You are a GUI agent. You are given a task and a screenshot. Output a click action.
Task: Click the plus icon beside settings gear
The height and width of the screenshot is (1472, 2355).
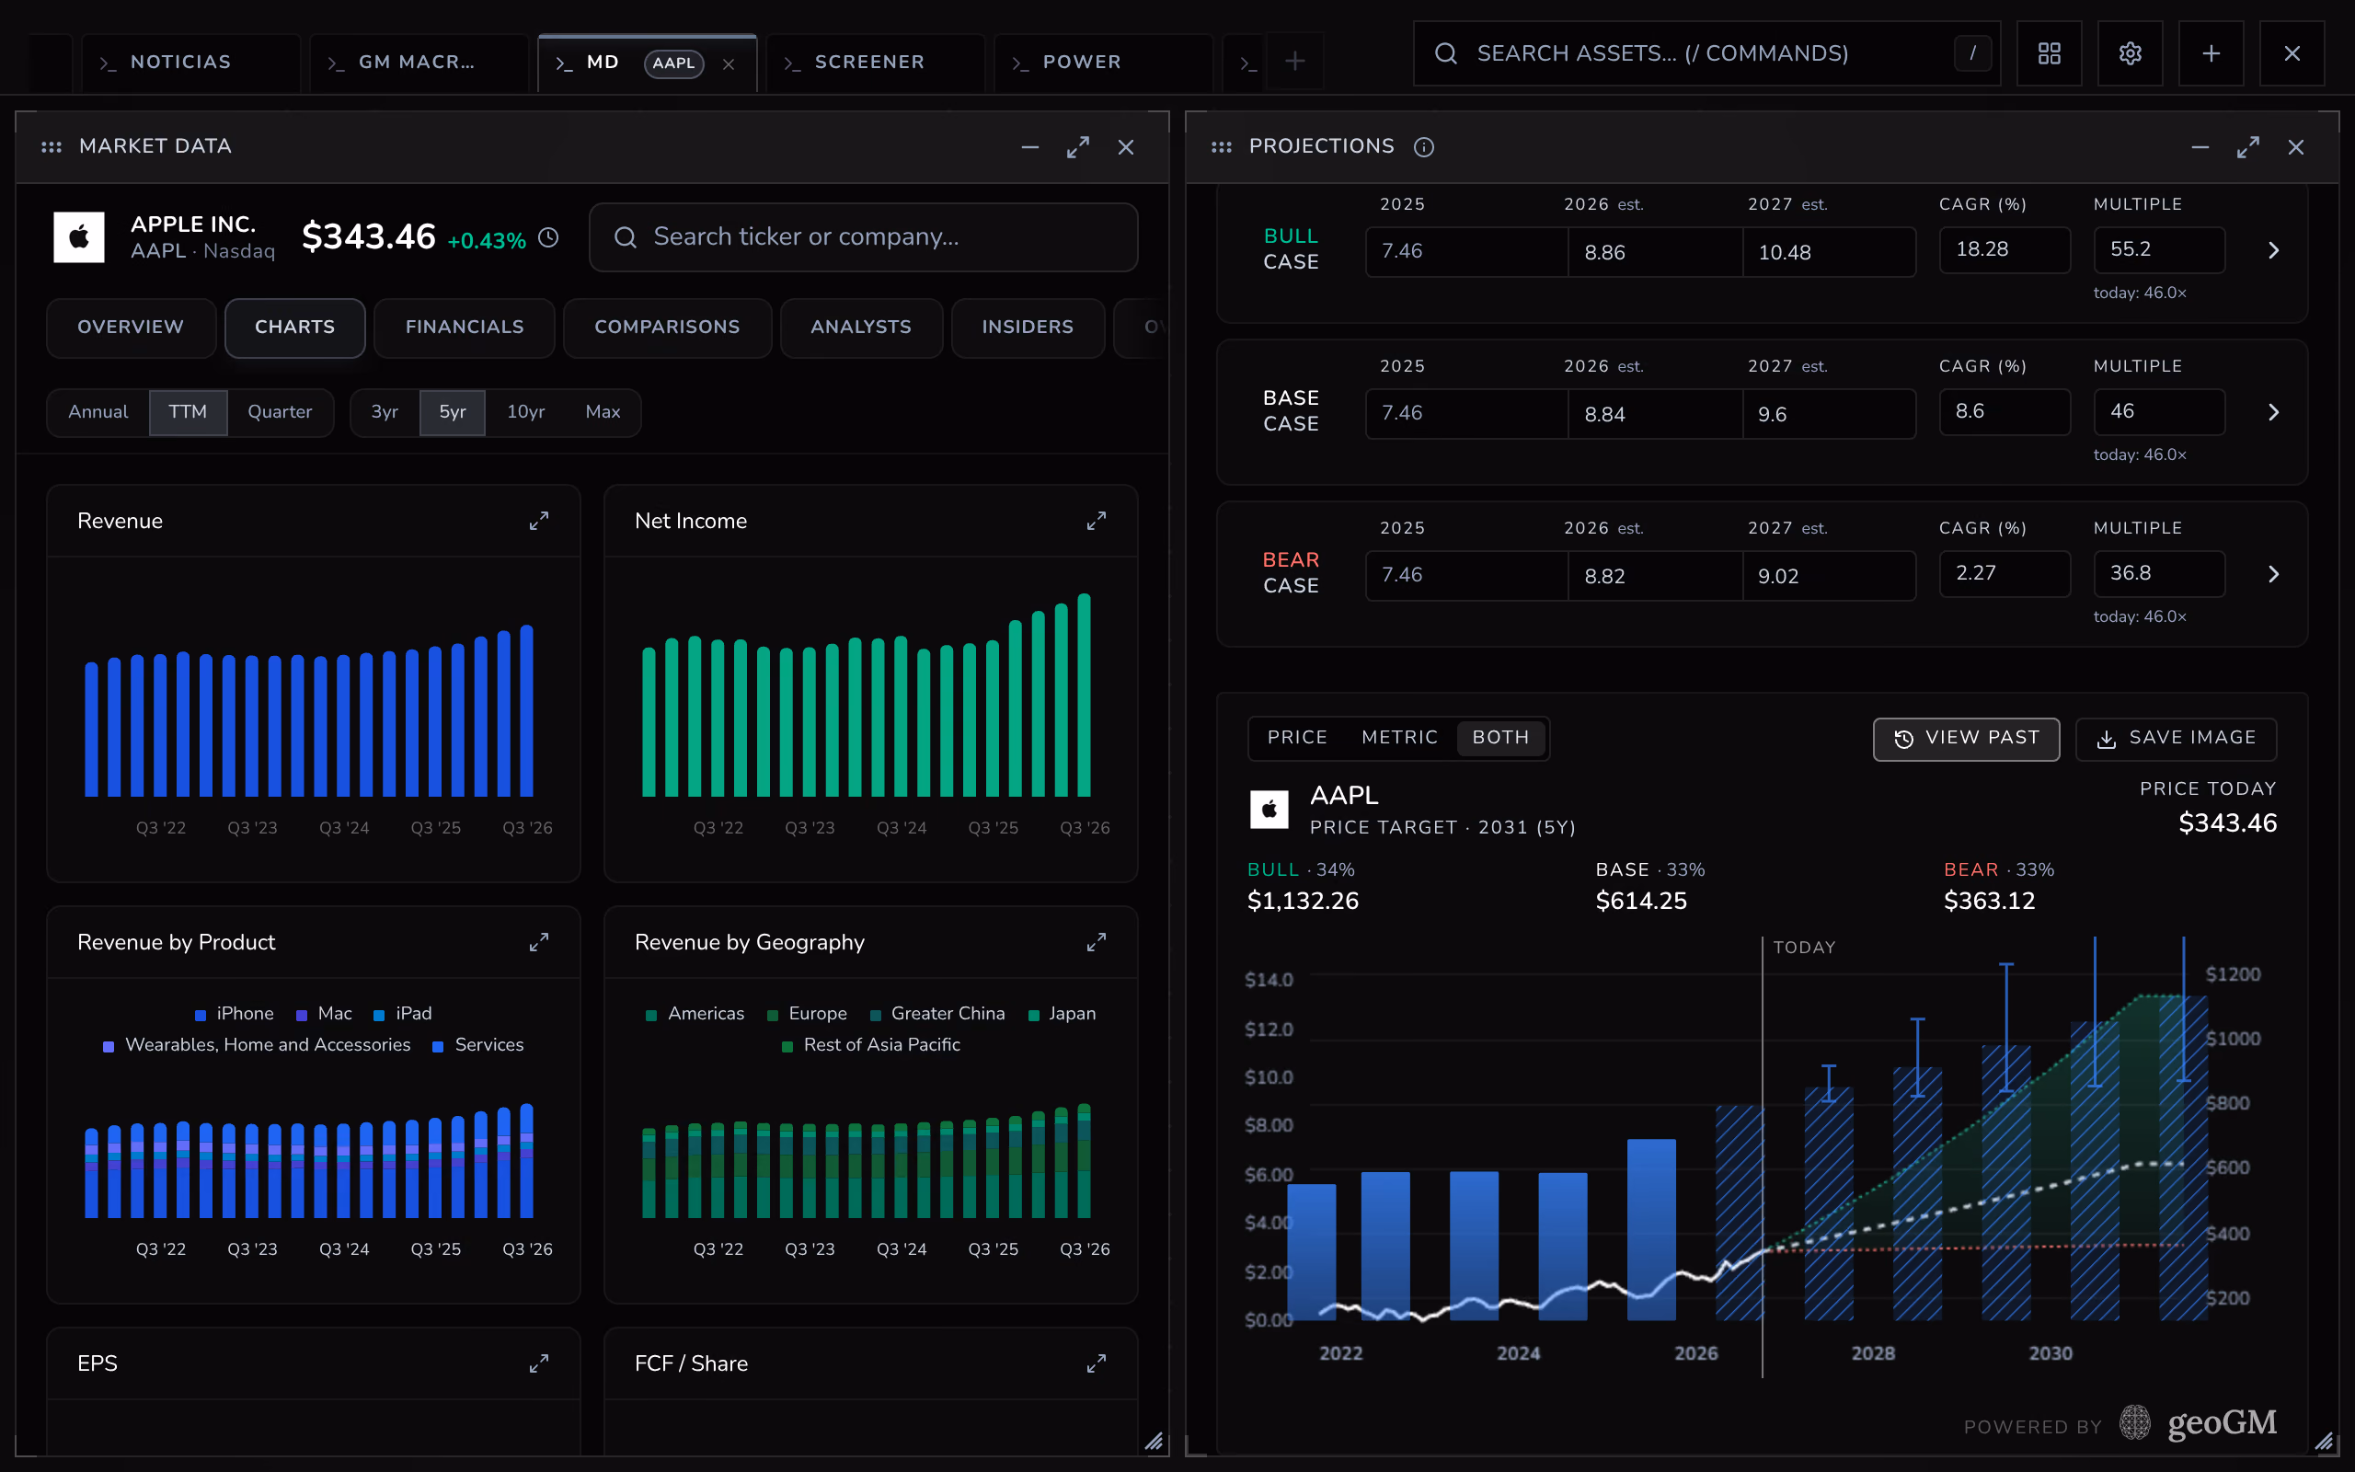point(2211,53)
